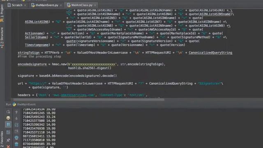Click the Rerun icon in Run panel
This screenshot has width=263, height=148.
[x=8, y=112]
